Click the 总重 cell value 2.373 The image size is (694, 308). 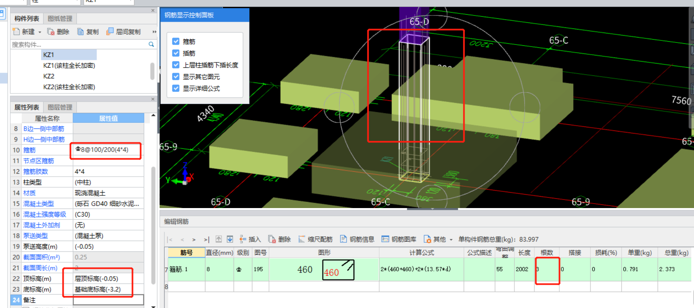coord(674,269)
